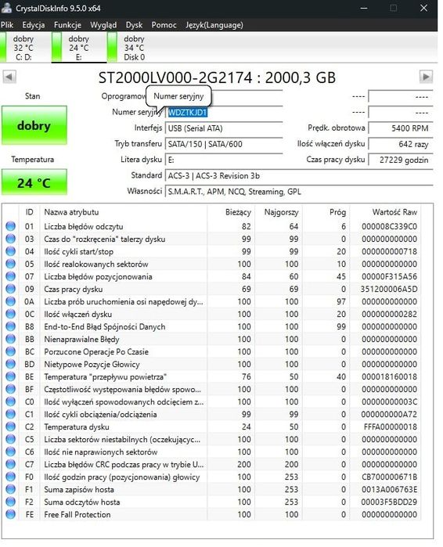Click status orb for FE Free Fall Protection

11,515
